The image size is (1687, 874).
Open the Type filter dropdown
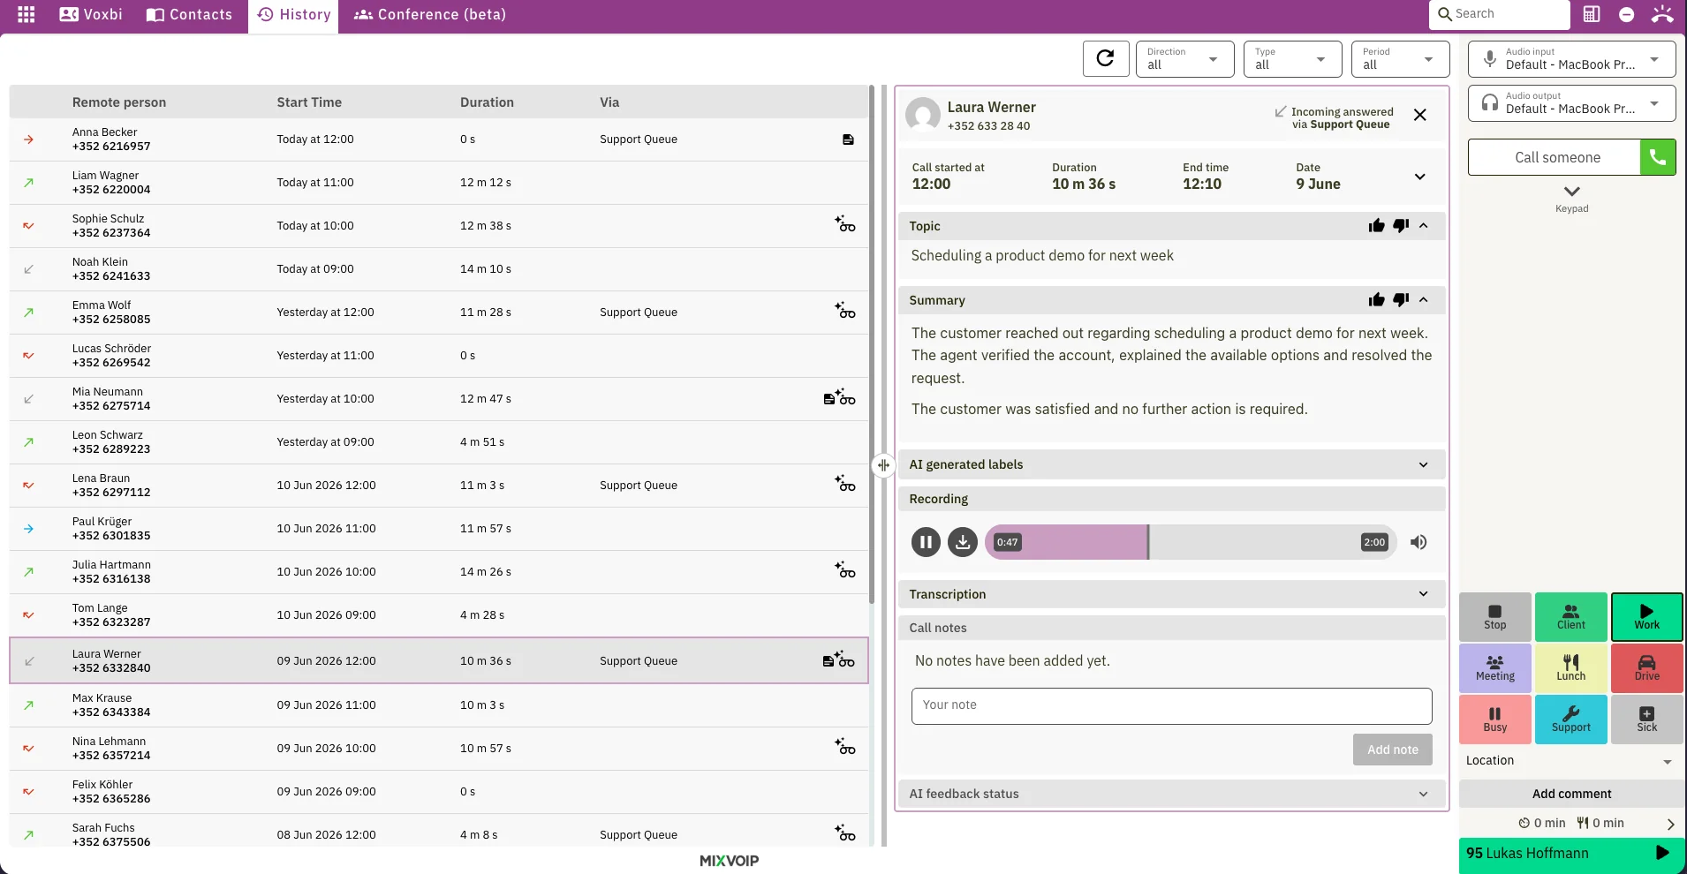click(x=1292, y=58)
